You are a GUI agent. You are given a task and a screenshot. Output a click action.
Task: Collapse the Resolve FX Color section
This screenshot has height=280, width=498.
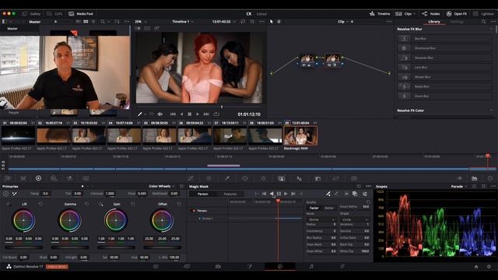[x=491, y=110]
